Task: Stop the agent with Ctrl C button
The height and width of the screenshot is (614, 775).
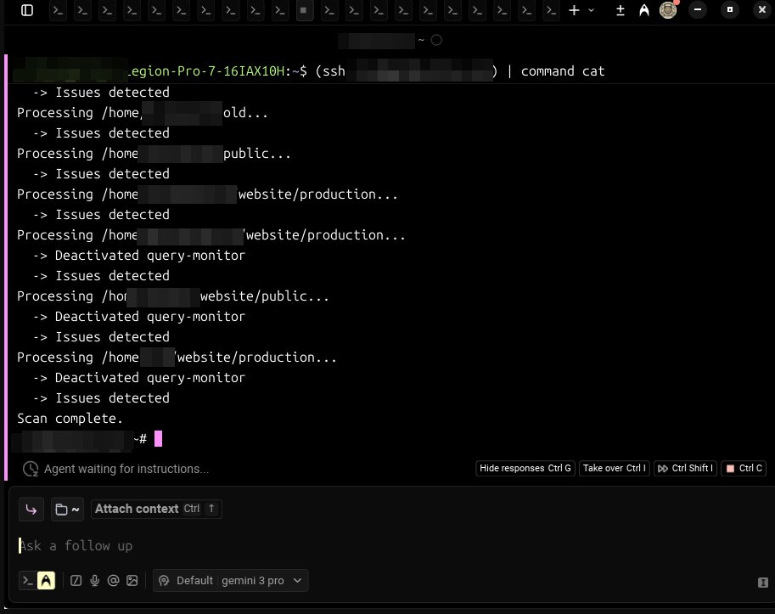Action: 744,468
